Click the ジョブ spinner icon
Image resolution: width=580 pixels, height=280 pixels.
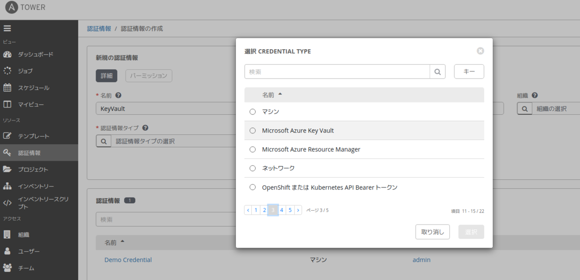(x=7, y=71)
